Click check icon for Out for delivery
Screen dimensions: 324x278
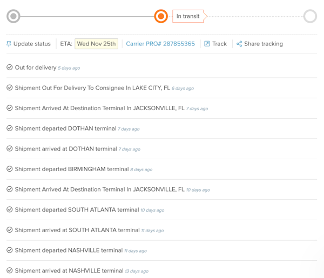tap(10, 67)
